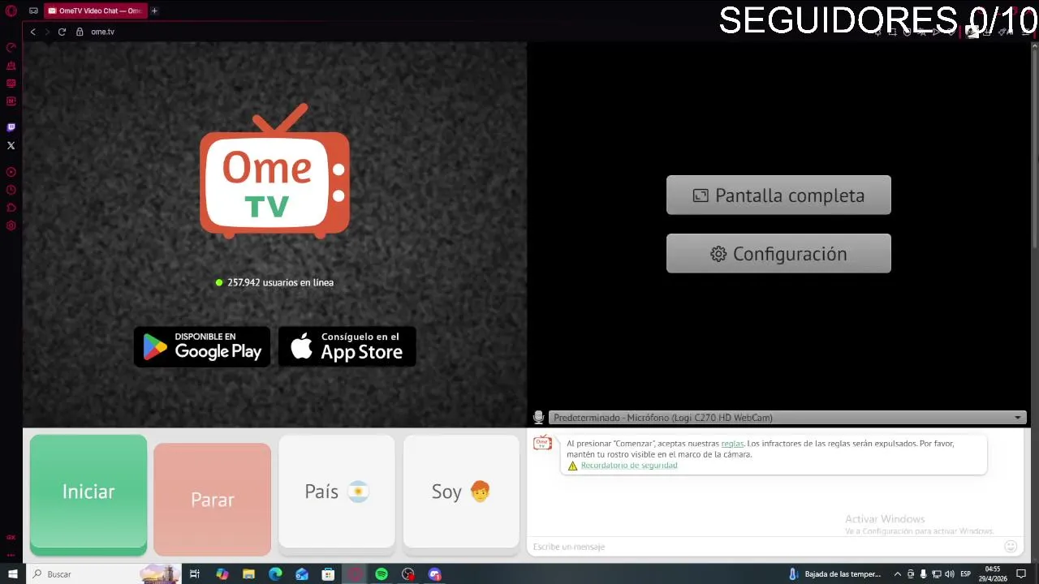
Task: Click the microphone icon beside device selector
Action: [x=538, y=417]
